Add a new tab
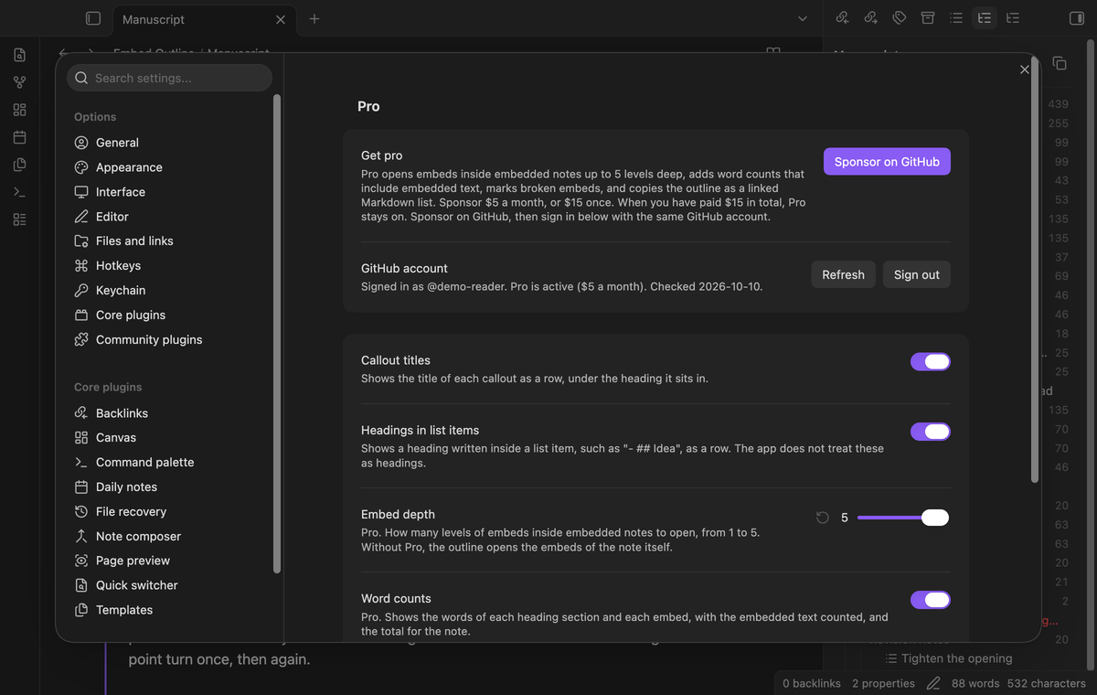 pyautogui.click(x=314, y=18)
